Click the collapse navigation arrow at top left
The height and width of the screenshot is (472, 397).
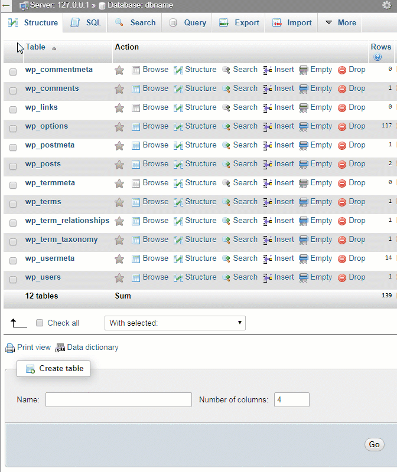[6, 5]
